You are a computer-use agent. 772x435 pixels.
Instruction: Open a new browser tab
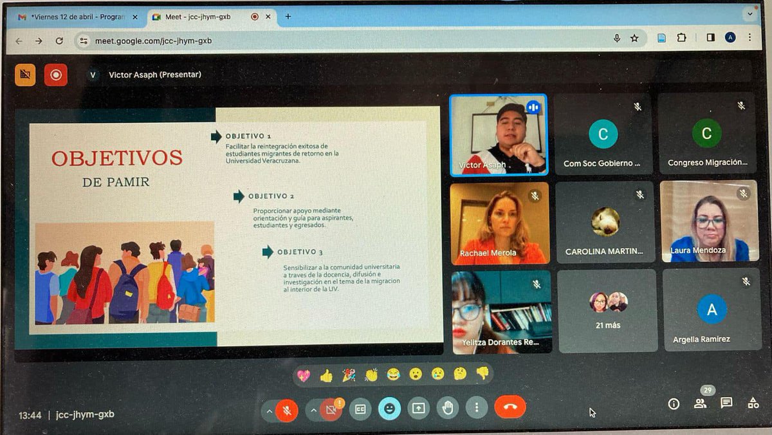[x=288, y=17]
